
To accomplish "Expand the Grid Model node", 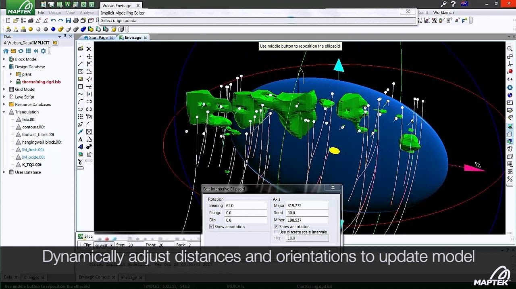I will tap(4, 90).
